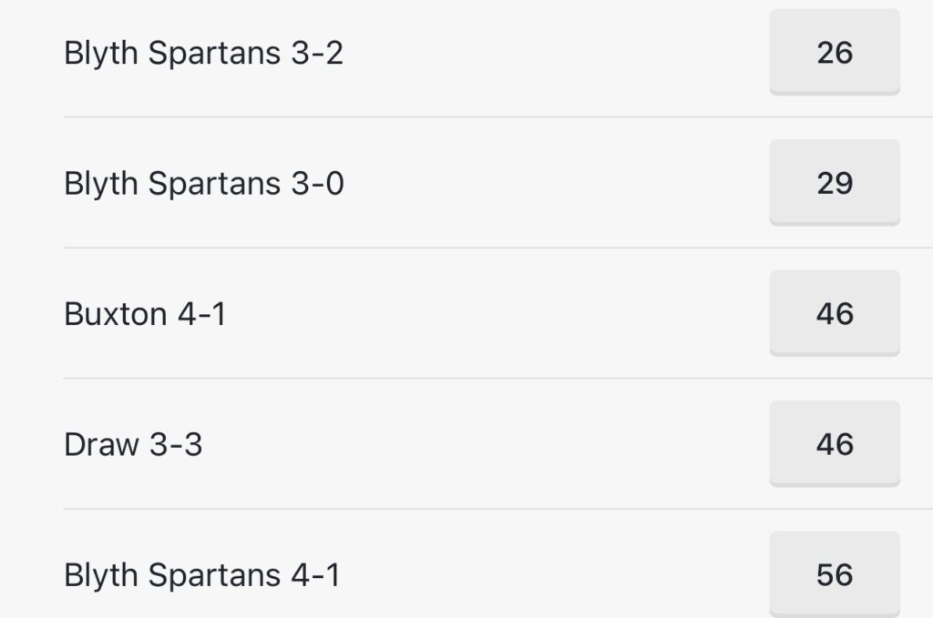This screenshot has height=618, width=933.
Task: Tap the Draw 3-3 label
Action: click(x=133, y=444)
